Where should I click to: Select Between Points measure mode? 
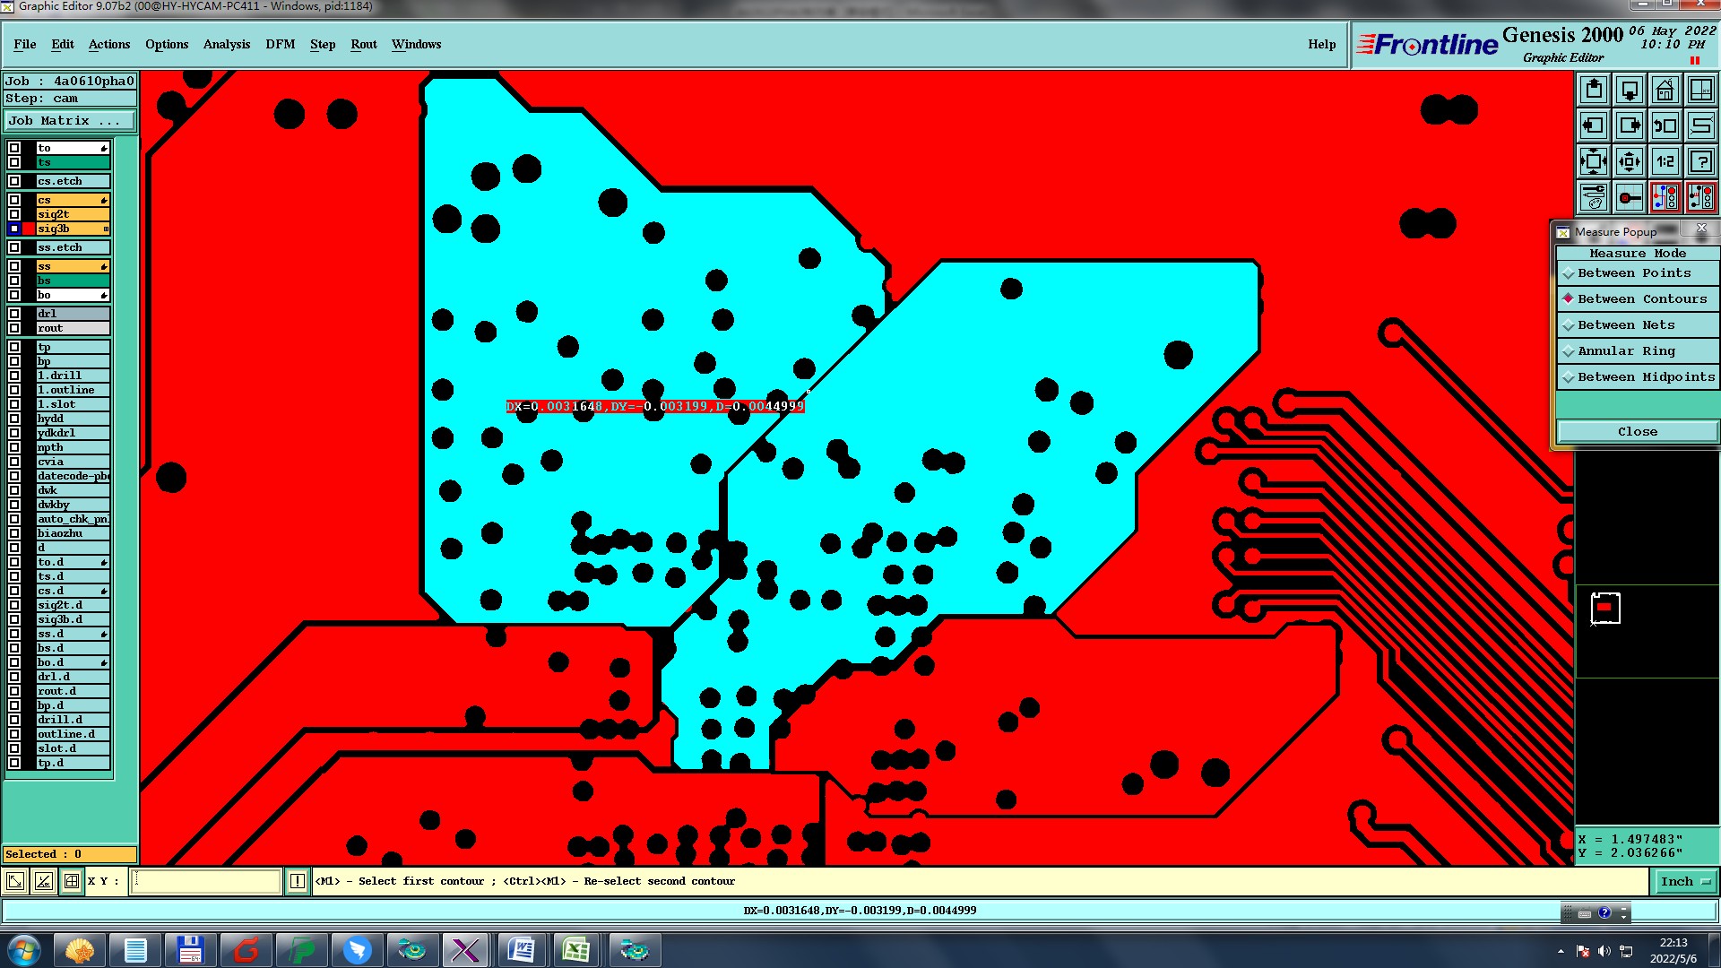pyautogui.click(x=1633, y=273)
